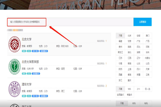This screenshot has height=107, width=161.
Task: Select the 海南 province filter
Action: [x=129, y=47]
